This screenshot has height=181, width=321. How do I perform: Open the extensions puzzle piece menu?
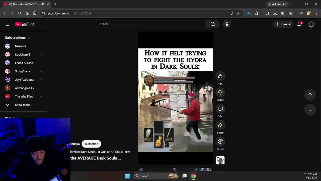(256, 13)
